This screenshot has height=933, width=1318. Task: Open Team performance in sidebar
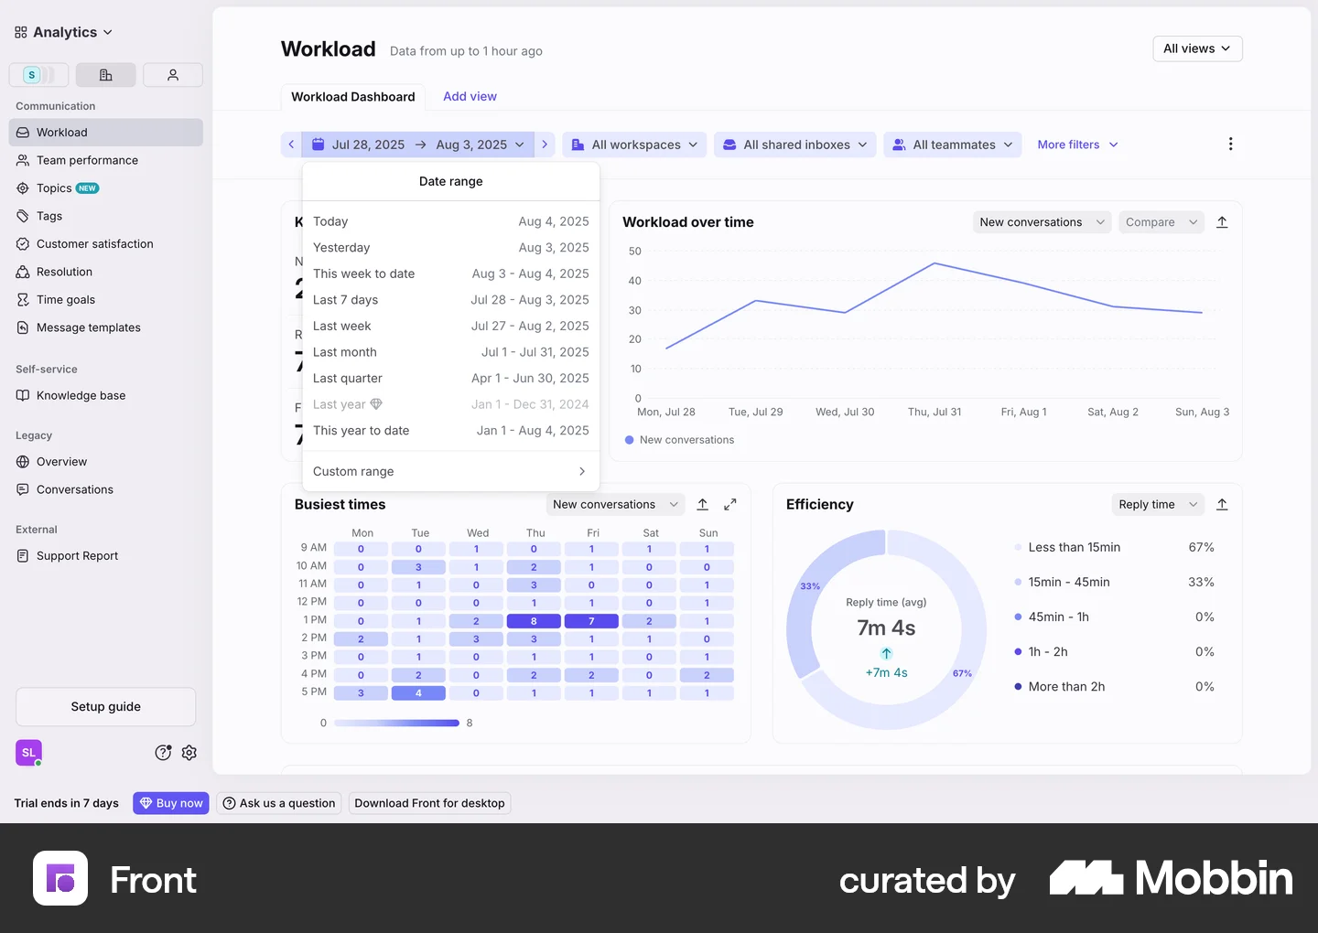pyautogui.click(x=106, y=160)
